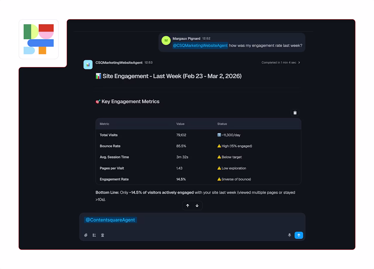The height and width of the screenshot is (269, 374).
Task: Select the 'Bounce Rate' row label
Action: [110, 146]
